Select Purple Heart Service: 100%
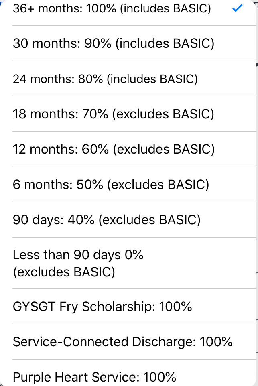 coord(95,377)
